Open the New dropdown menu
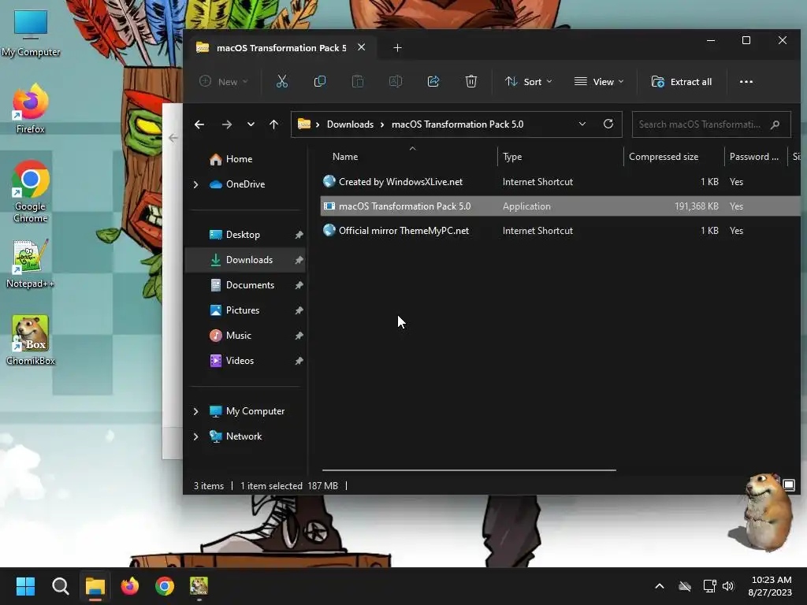This screenshot has width=807, height=605. pyautogui.click(x=225, y=81)
